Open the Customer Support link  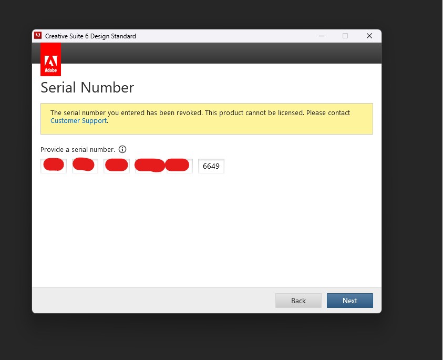coord(78,120)
